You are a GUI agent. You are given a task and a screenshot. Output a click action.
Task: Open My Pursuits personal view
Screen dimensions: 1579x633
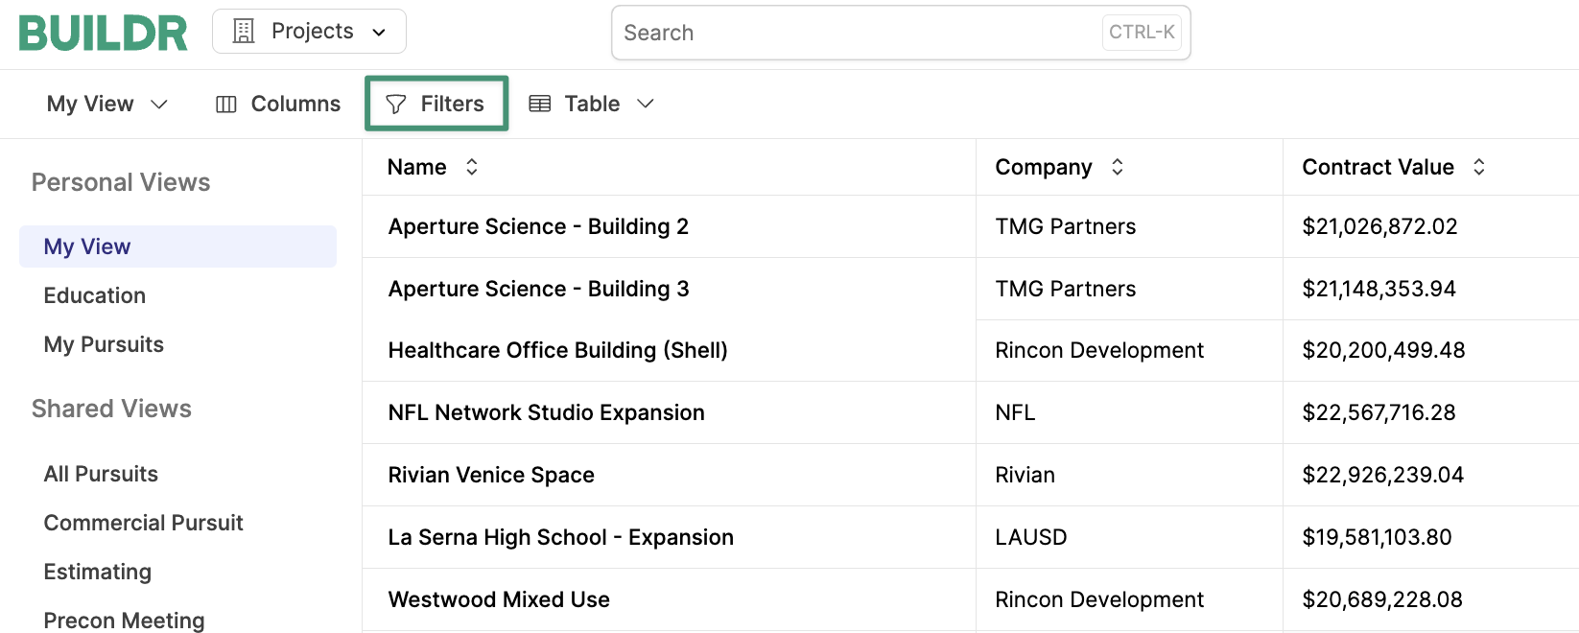tap(104, 344)
